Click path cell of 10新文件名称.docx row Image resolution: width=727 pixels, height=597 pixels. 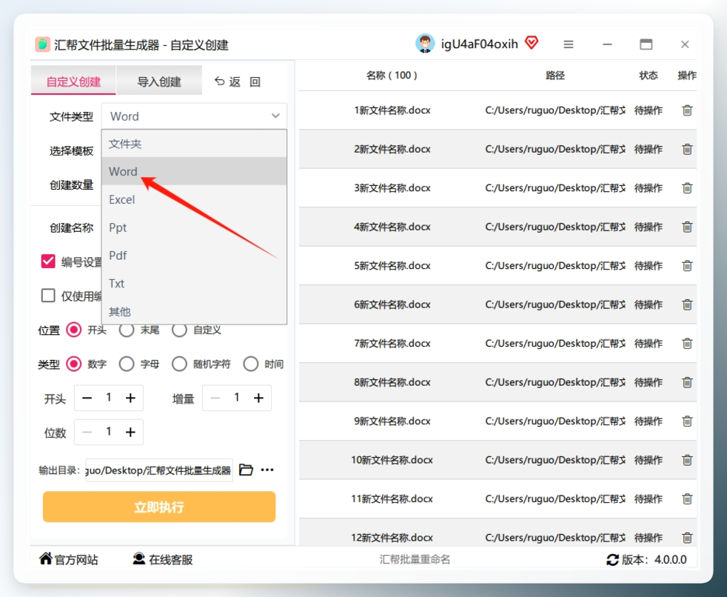click(555, 460)
